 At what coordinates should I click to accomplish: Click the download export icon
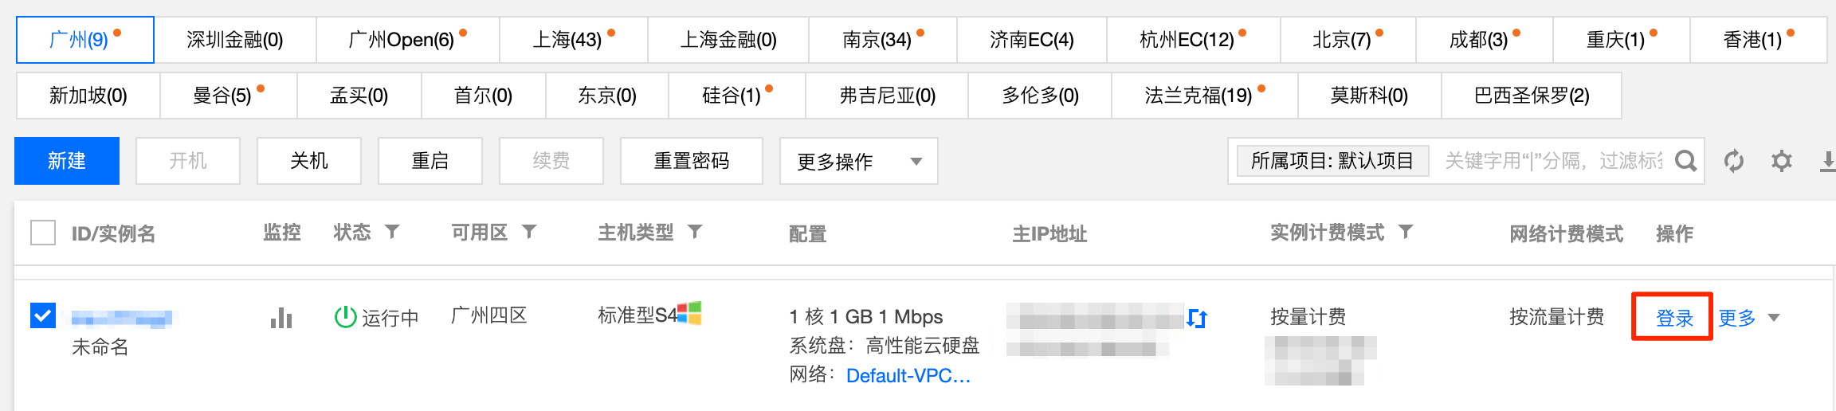1828,162
